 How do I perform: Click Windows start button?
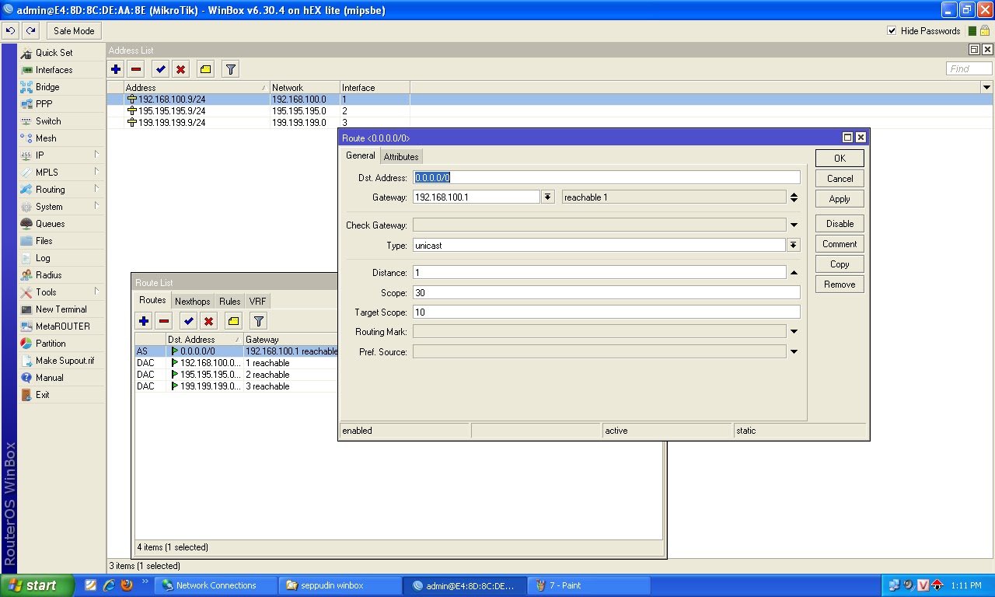pos(37,585)
